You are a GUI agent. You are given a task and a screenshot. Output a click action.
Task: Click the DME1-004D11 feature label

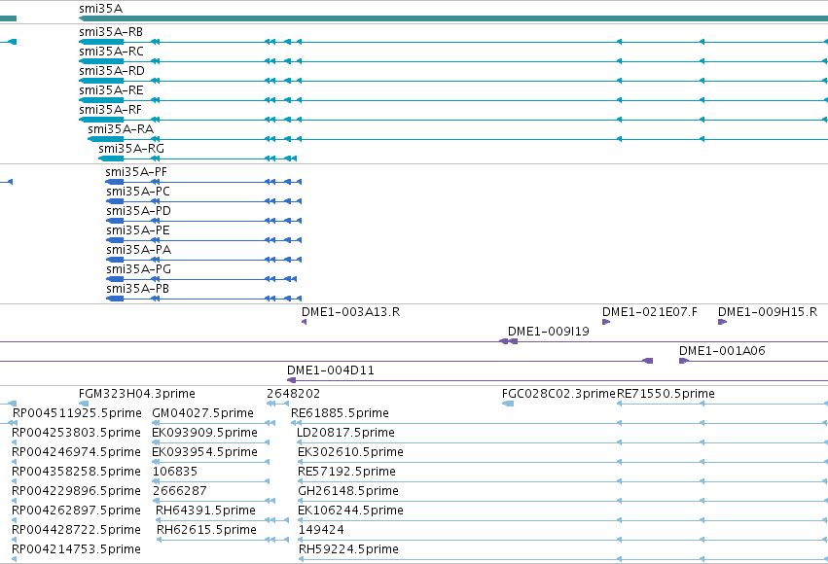click(331, 370)
